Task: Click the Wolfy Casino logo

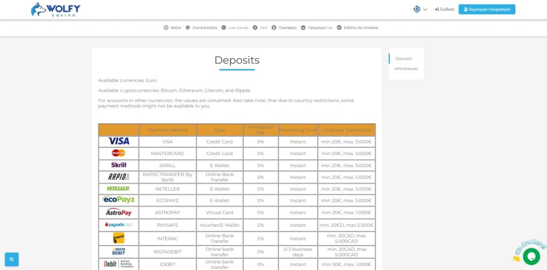Action: [56, 10]
